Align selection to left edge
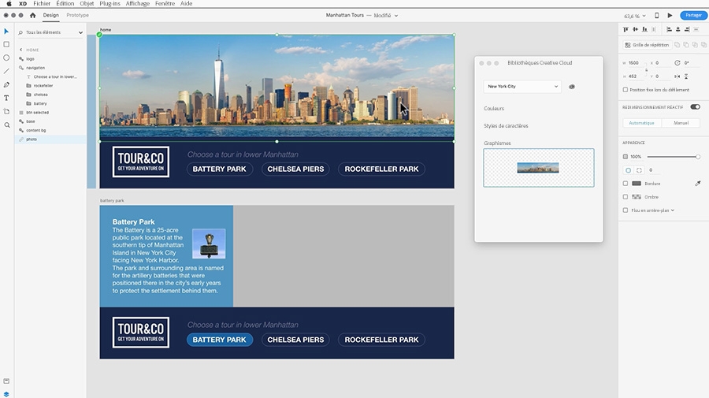 point(669,29)
